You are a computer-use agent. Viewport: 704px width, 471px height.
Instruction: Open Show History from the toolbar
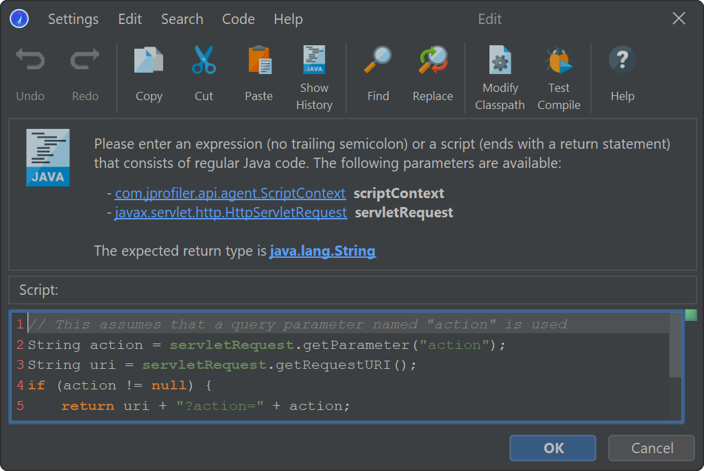(x=314, y=61)
